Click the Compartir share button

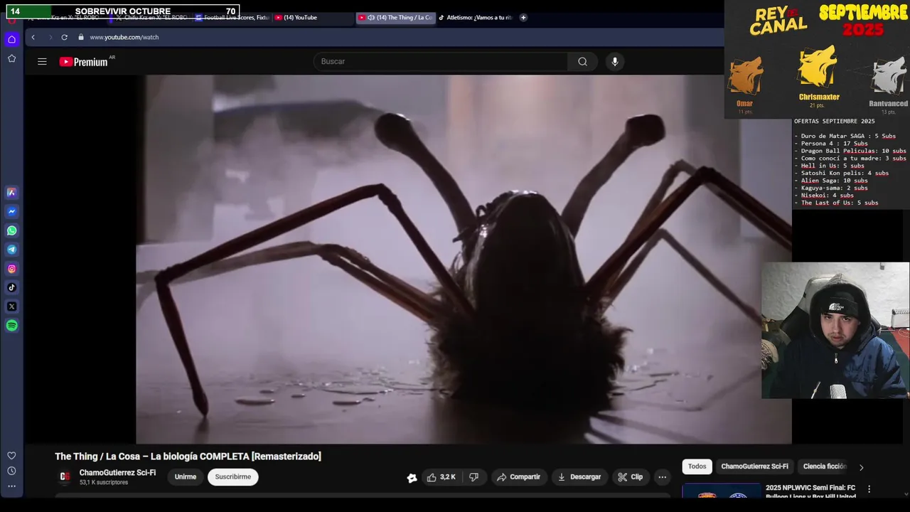click(x=519, y=477)
